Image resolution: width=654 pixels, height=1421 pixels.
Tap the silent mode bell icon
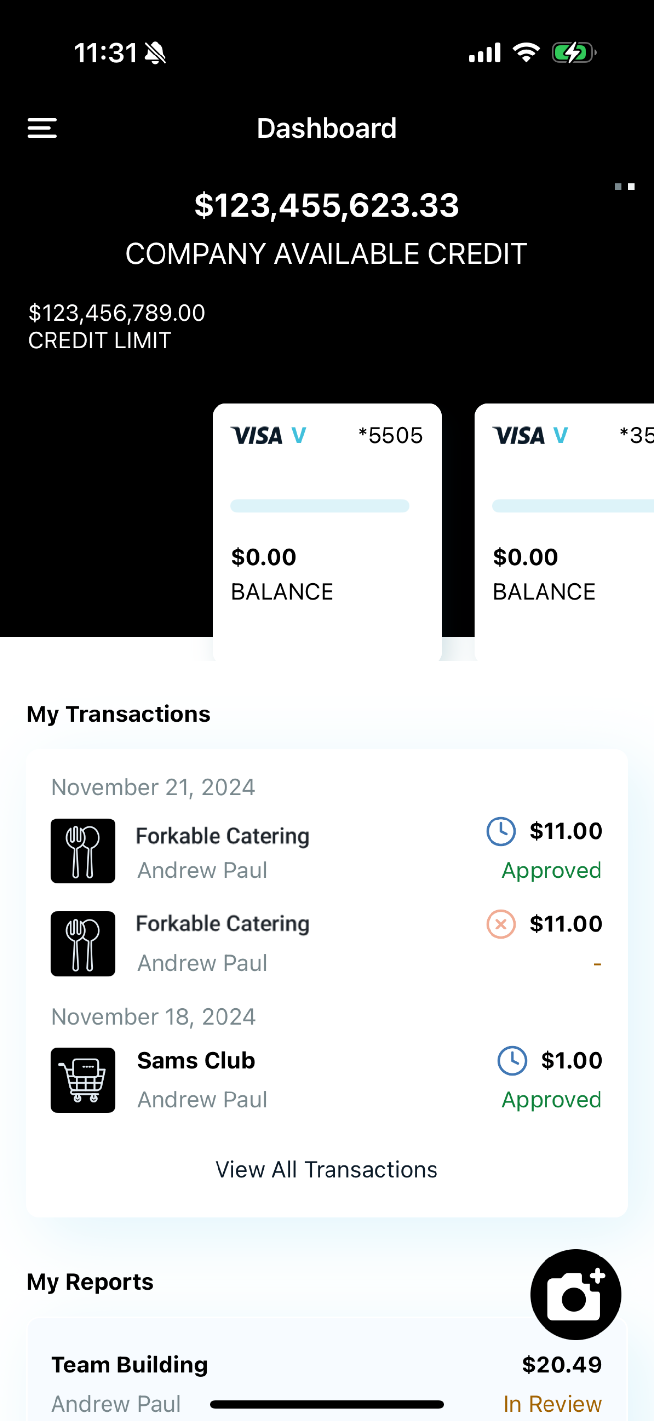[x=156, y=54]
